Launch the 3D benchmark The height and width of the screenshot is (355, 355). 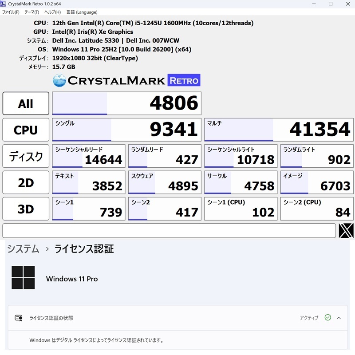pyautogui.click(x=26, y=209)
